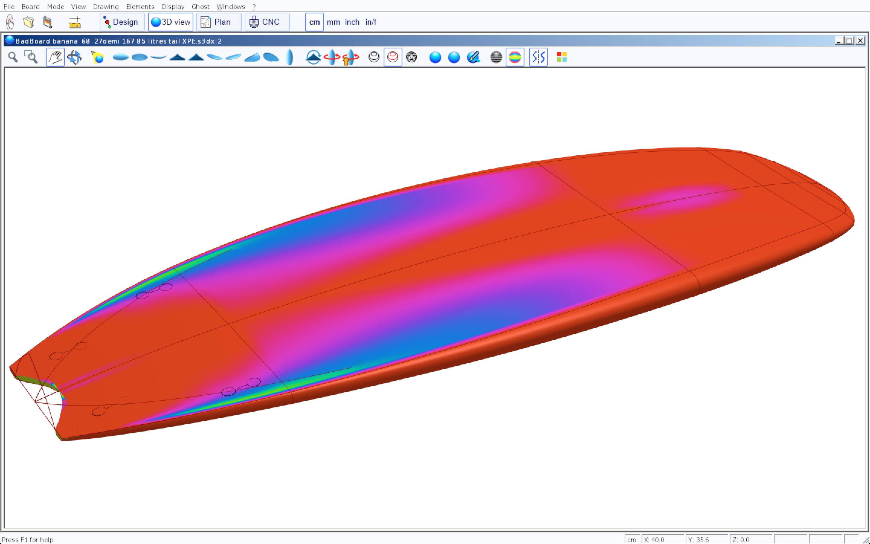
Task: Switch units to inch
Action: pyautogui.click(x=352, y=22)
